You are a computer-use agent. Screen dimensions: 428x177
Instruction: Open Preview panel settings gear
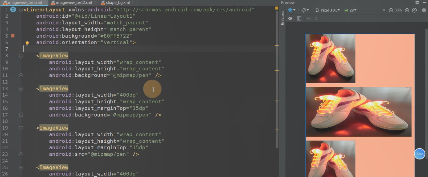tap(417, 2)
